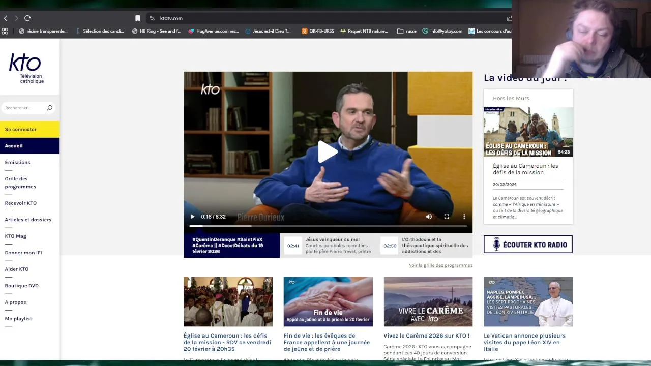Open KTO Mag in sidebar

15,236
